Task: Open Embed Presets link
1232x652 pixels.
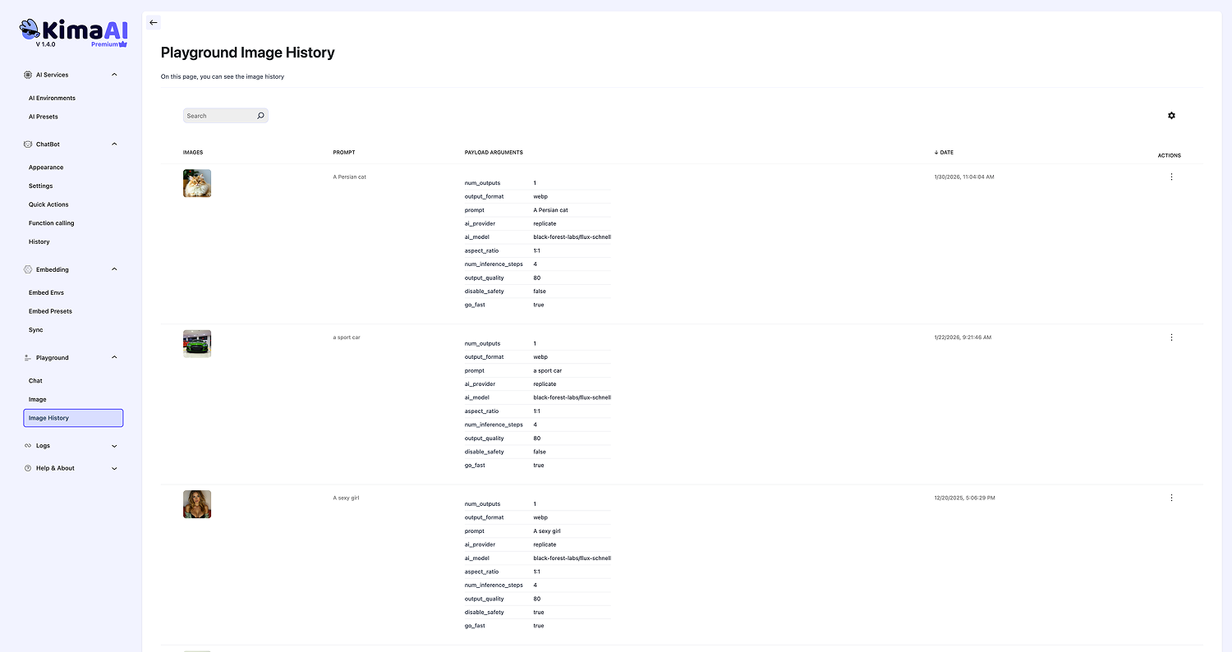Action: [50, 311]
